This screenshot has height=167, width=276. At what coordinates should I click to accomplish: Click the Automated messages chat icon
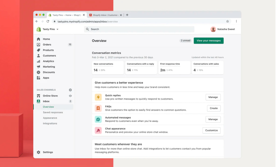coord(98,119)
